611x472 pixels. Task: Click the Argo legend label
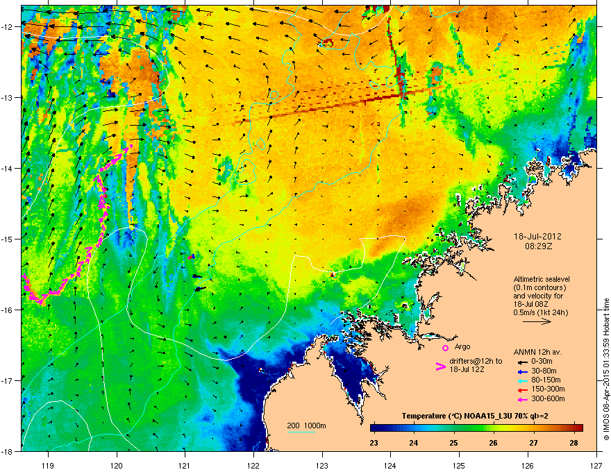point(462,346)
